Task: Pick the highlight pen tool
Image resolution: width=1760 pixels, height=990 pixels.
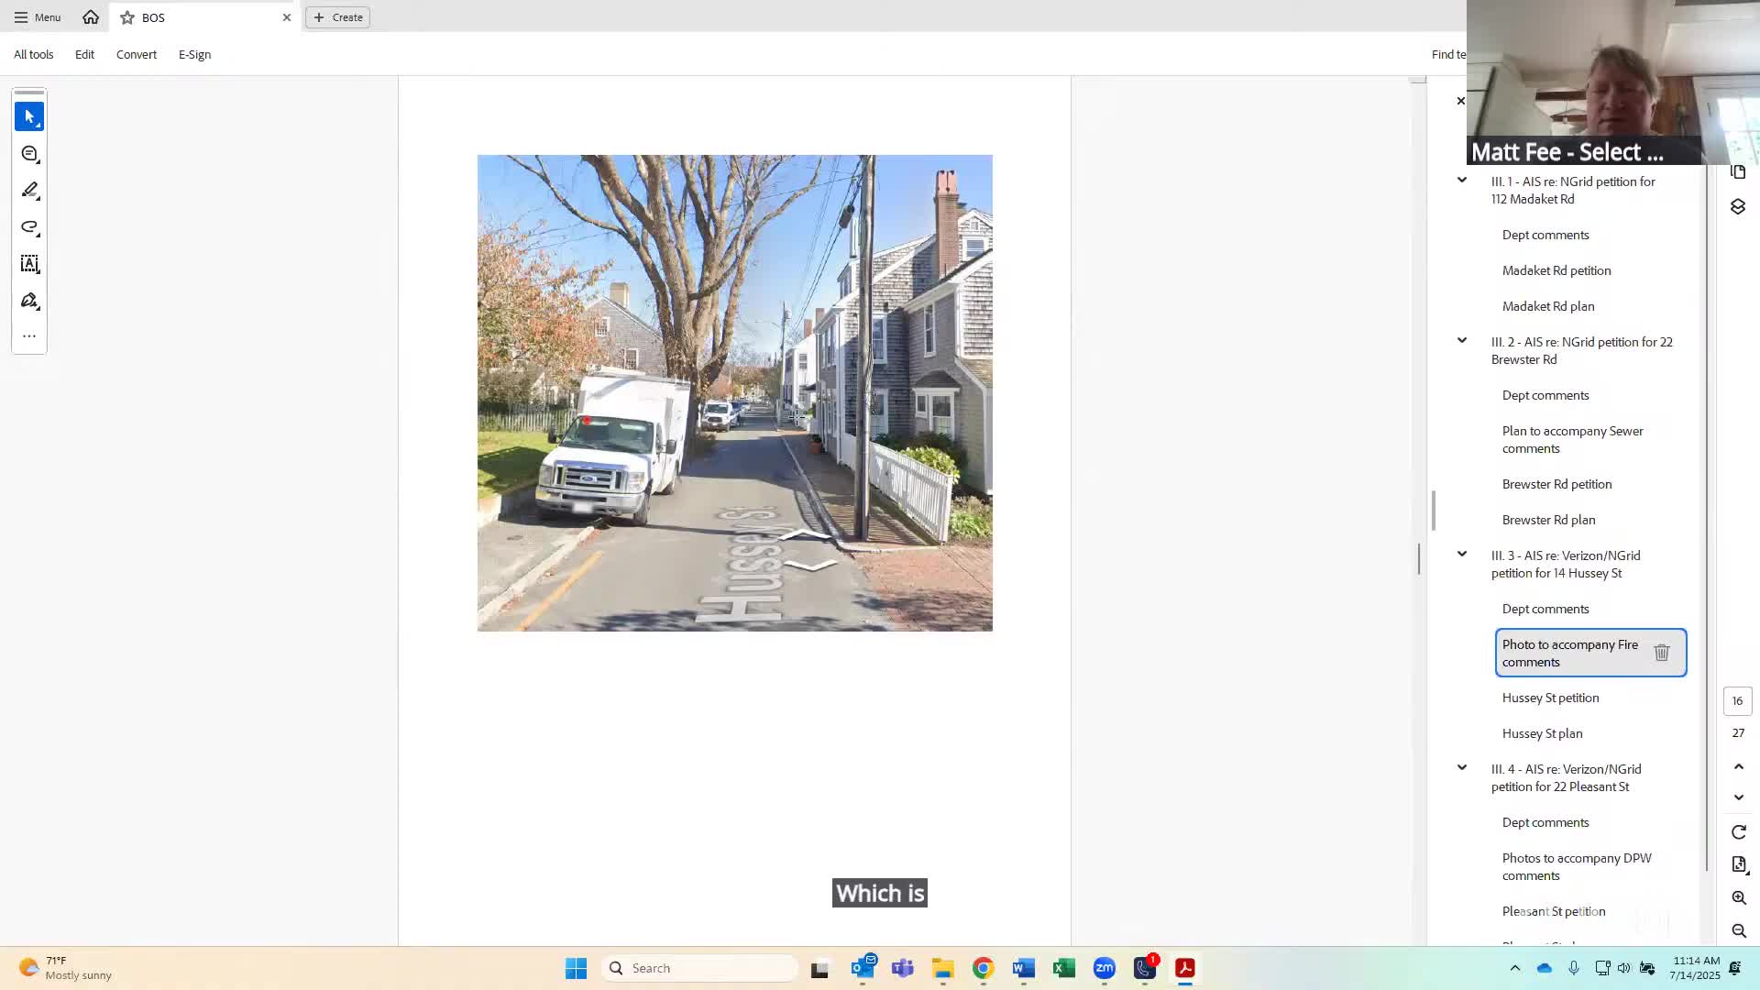Action: point(29,191)
